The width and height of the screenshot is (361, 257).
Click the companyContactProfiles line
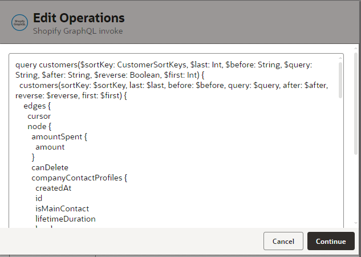pyautogui.click(x=79, y=178)
